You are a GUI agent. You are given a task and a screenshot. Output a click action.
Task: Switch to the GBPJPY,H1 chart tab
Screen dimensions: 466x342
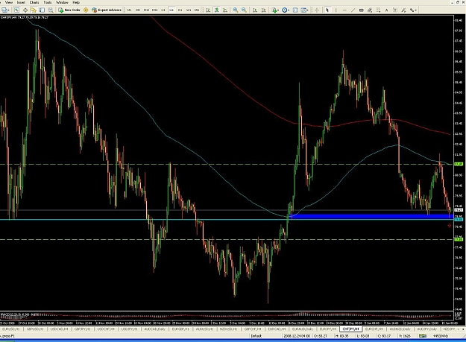coord(82,329)
